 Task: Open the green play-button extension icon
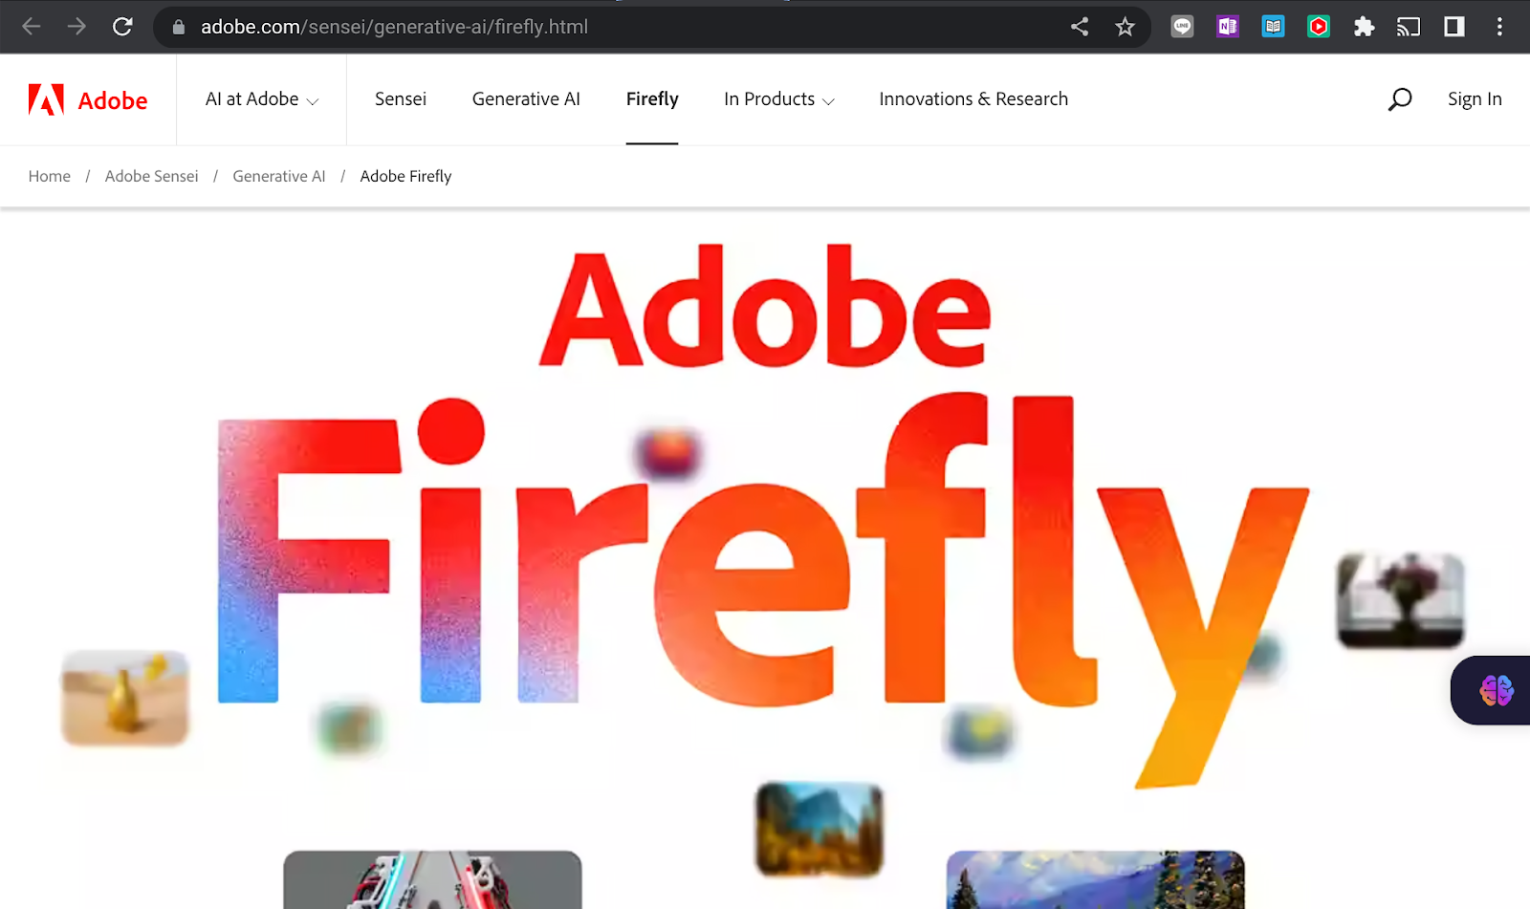click(1319, 27)
